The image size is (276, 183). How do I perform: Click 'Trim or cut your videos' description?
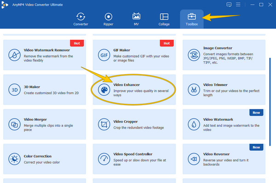[231, 93]
